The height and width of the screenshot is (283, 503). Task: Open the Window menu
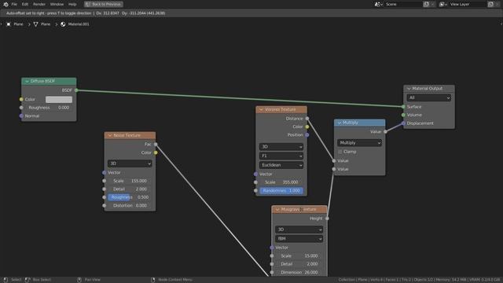pyautogui.click(x=57, y=4)
